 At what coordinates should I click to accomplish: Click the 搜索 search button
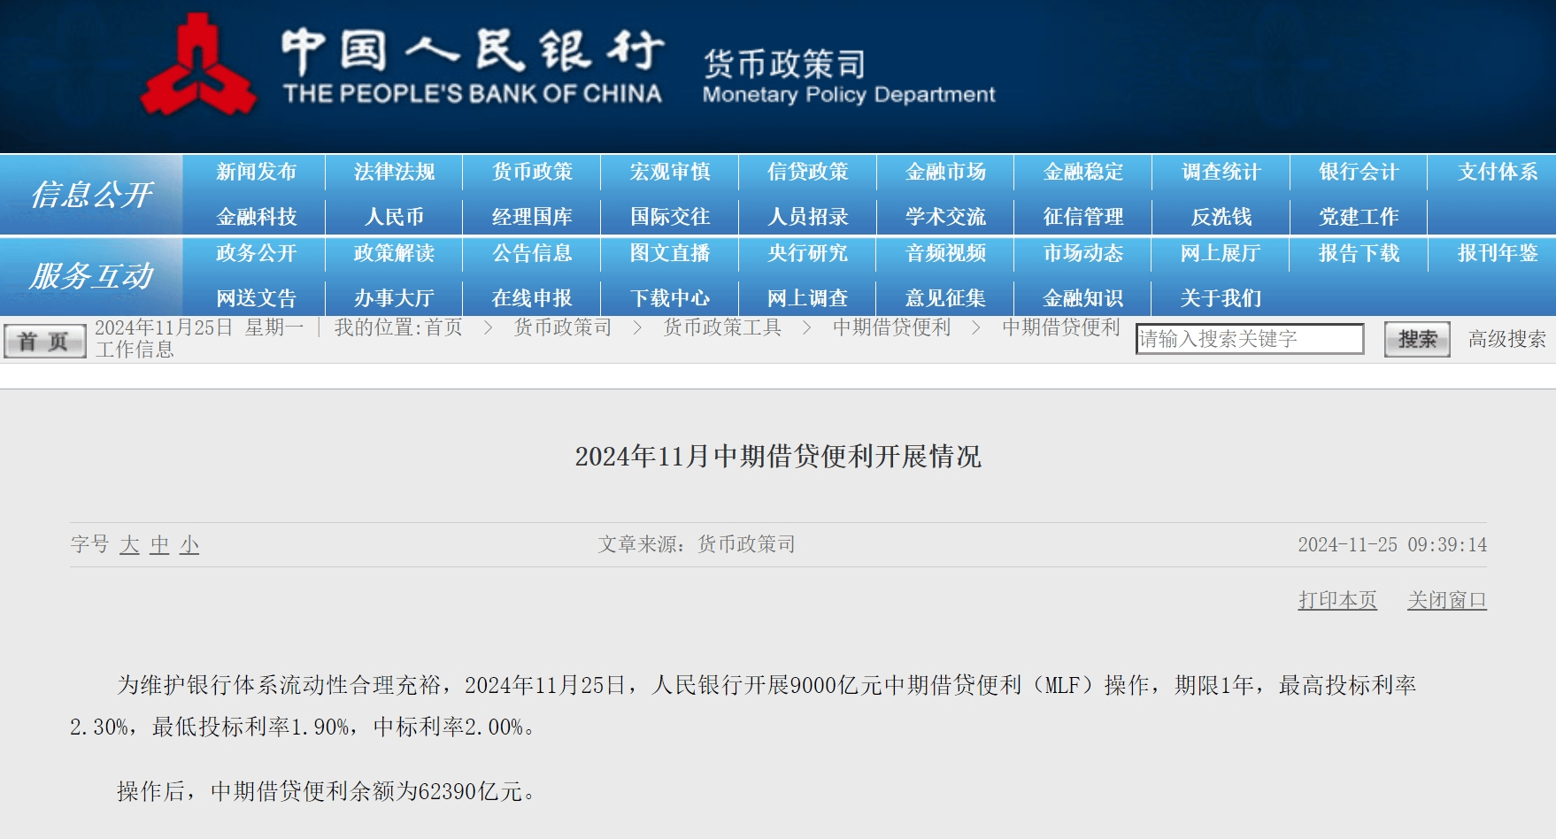(x=1417, y=340)
